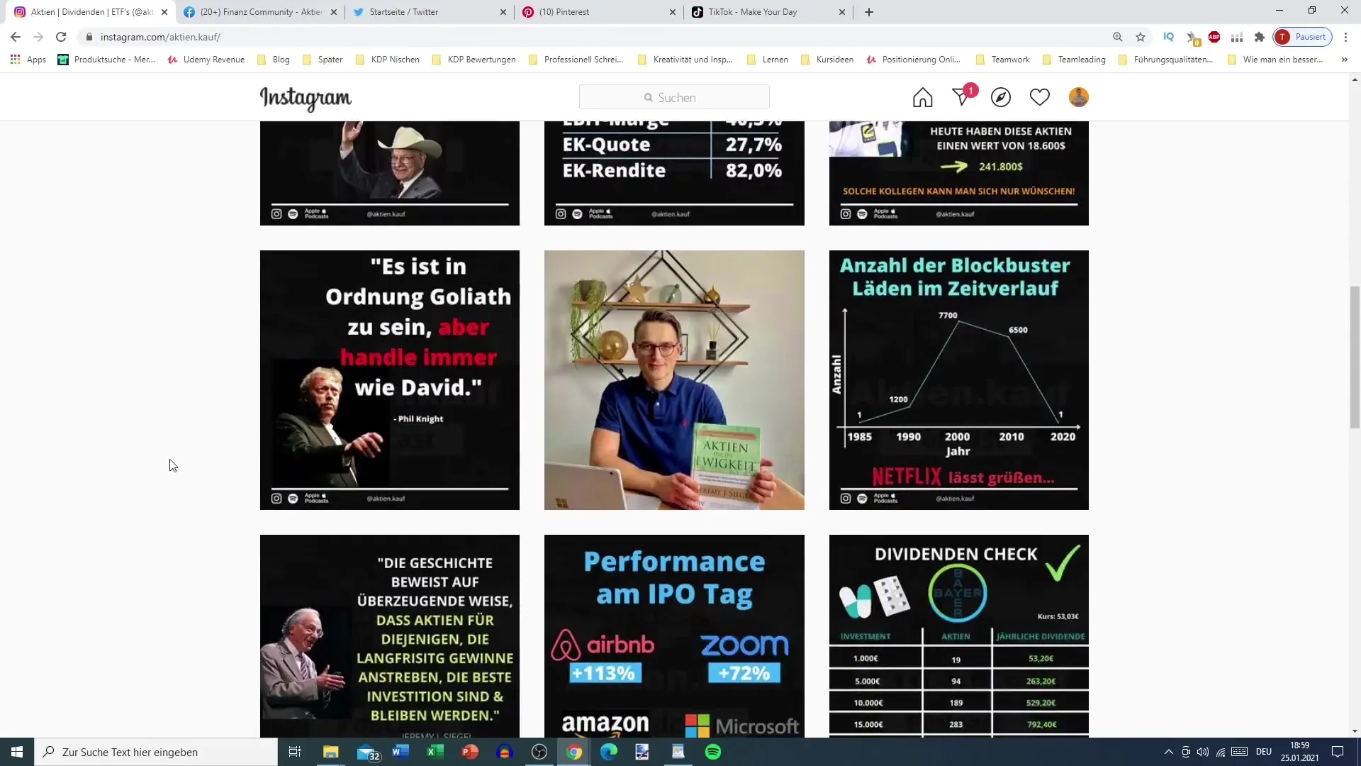Open the 'Heute haben diese Aktien' post
Viewport: 1361px width, 766px height.
[959, 173]
